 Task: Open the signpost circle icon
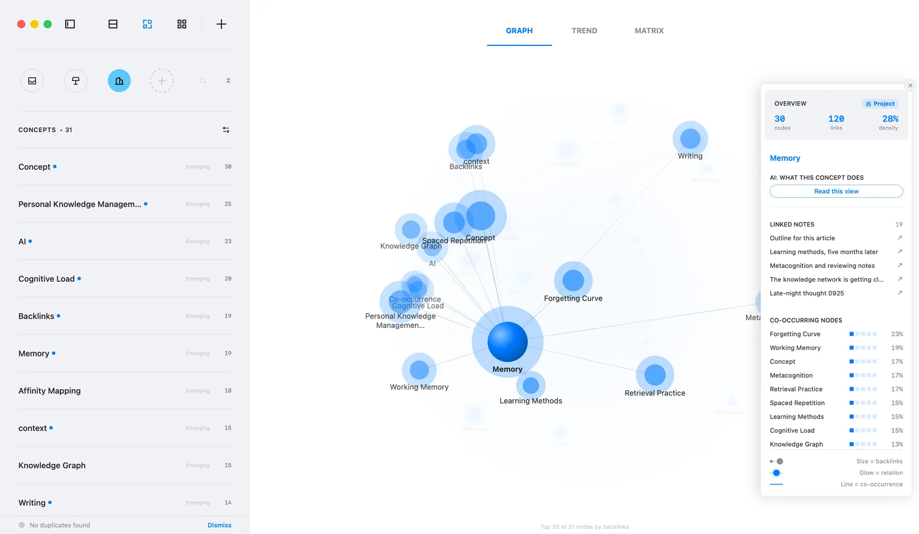click(76, 81)
